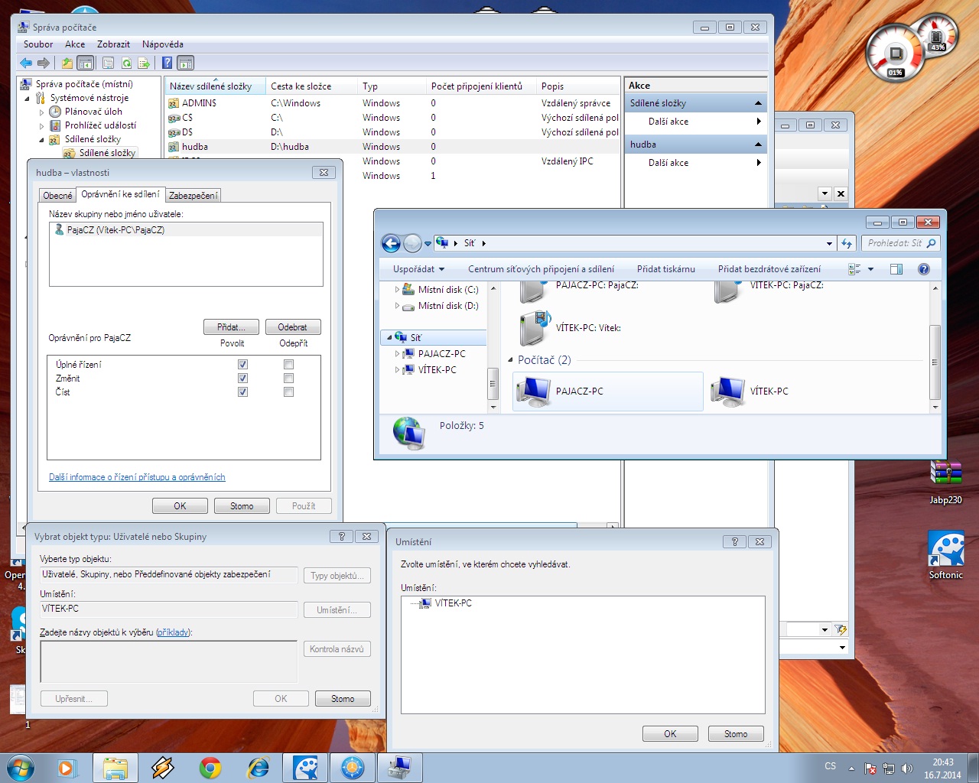Click the back arrow in Computer Management toolbar
The width and height of the screenshot is (979, 783).
click(x=27, y=63)
